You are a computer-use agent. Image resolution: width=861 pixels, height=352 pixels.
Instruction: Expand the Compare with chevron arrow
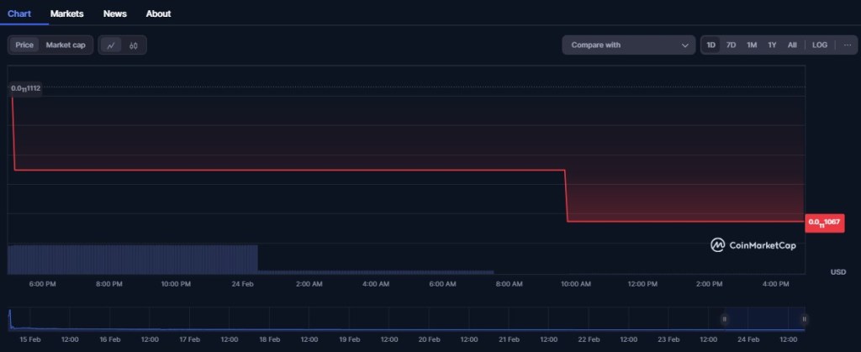[x=684, y=45]
